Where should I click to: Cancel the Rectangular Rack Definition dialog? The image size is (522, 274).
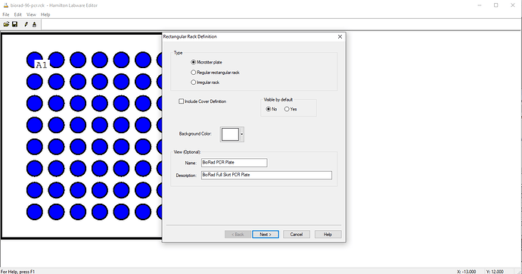pos(297,235)
